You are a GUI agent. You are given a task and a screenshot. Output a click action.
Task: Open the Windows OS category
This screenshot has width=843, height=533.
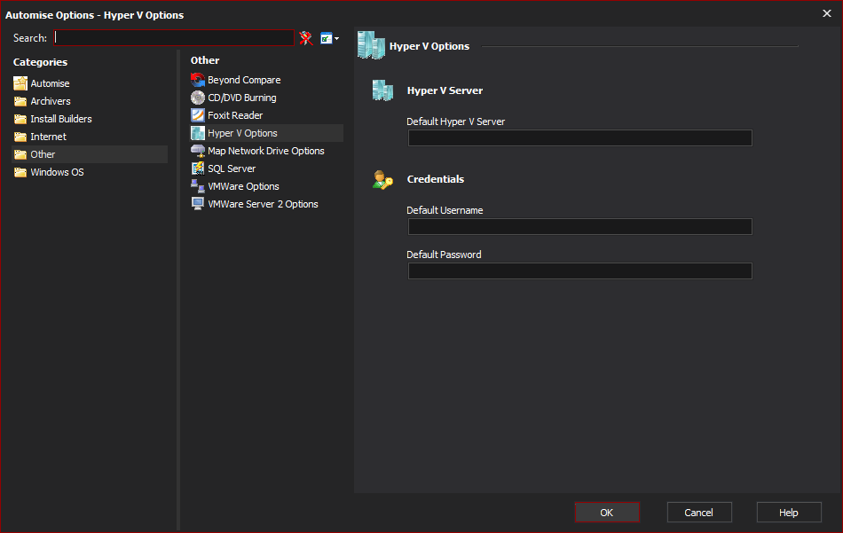(x=57, y=172)
